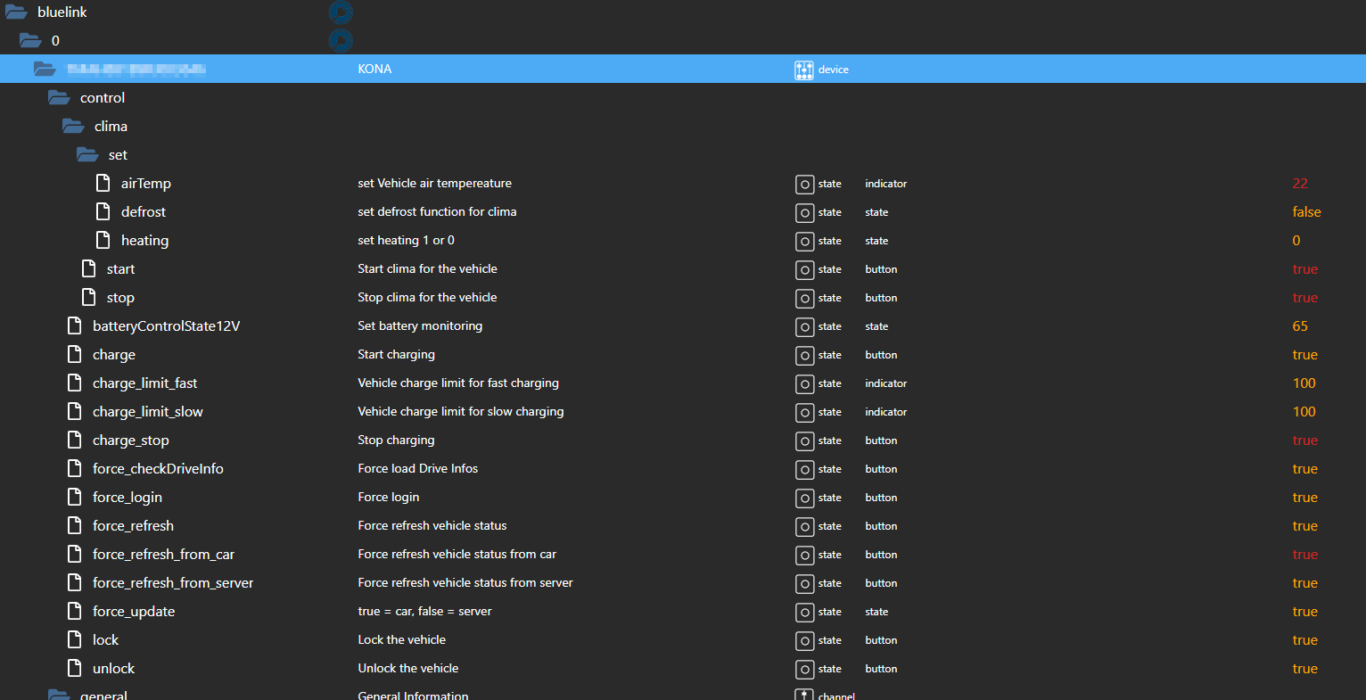This screenshot has height=700, width=1366.
Task: Click the file icon beside unlock
Action: tap(75, 668)
